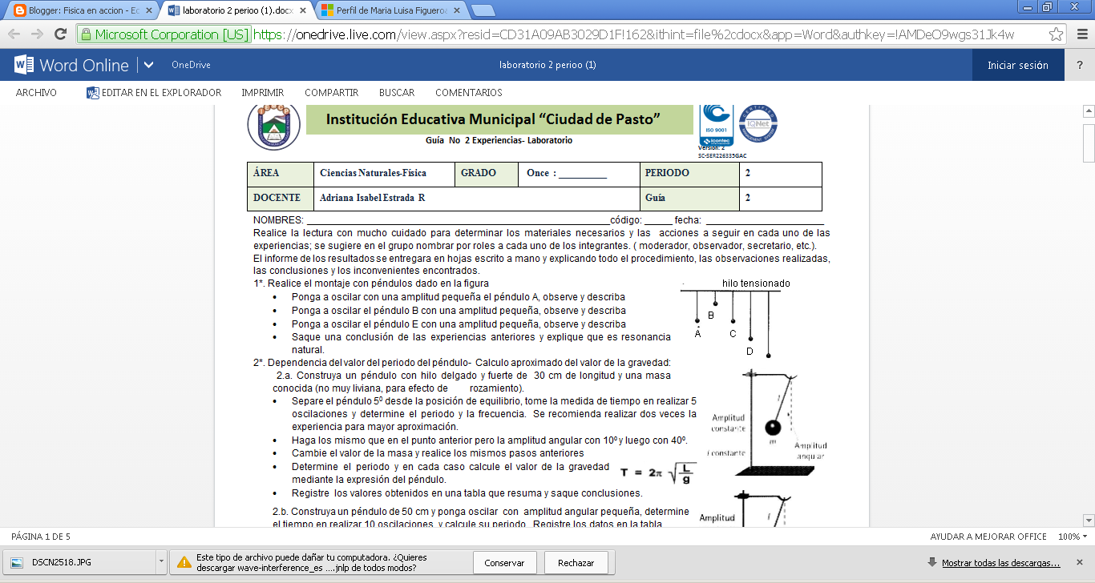Image resolution: width=1095 pixels, height=583 pixels.
Task: Go to OneDrive via header link
Action: (191, 66)
